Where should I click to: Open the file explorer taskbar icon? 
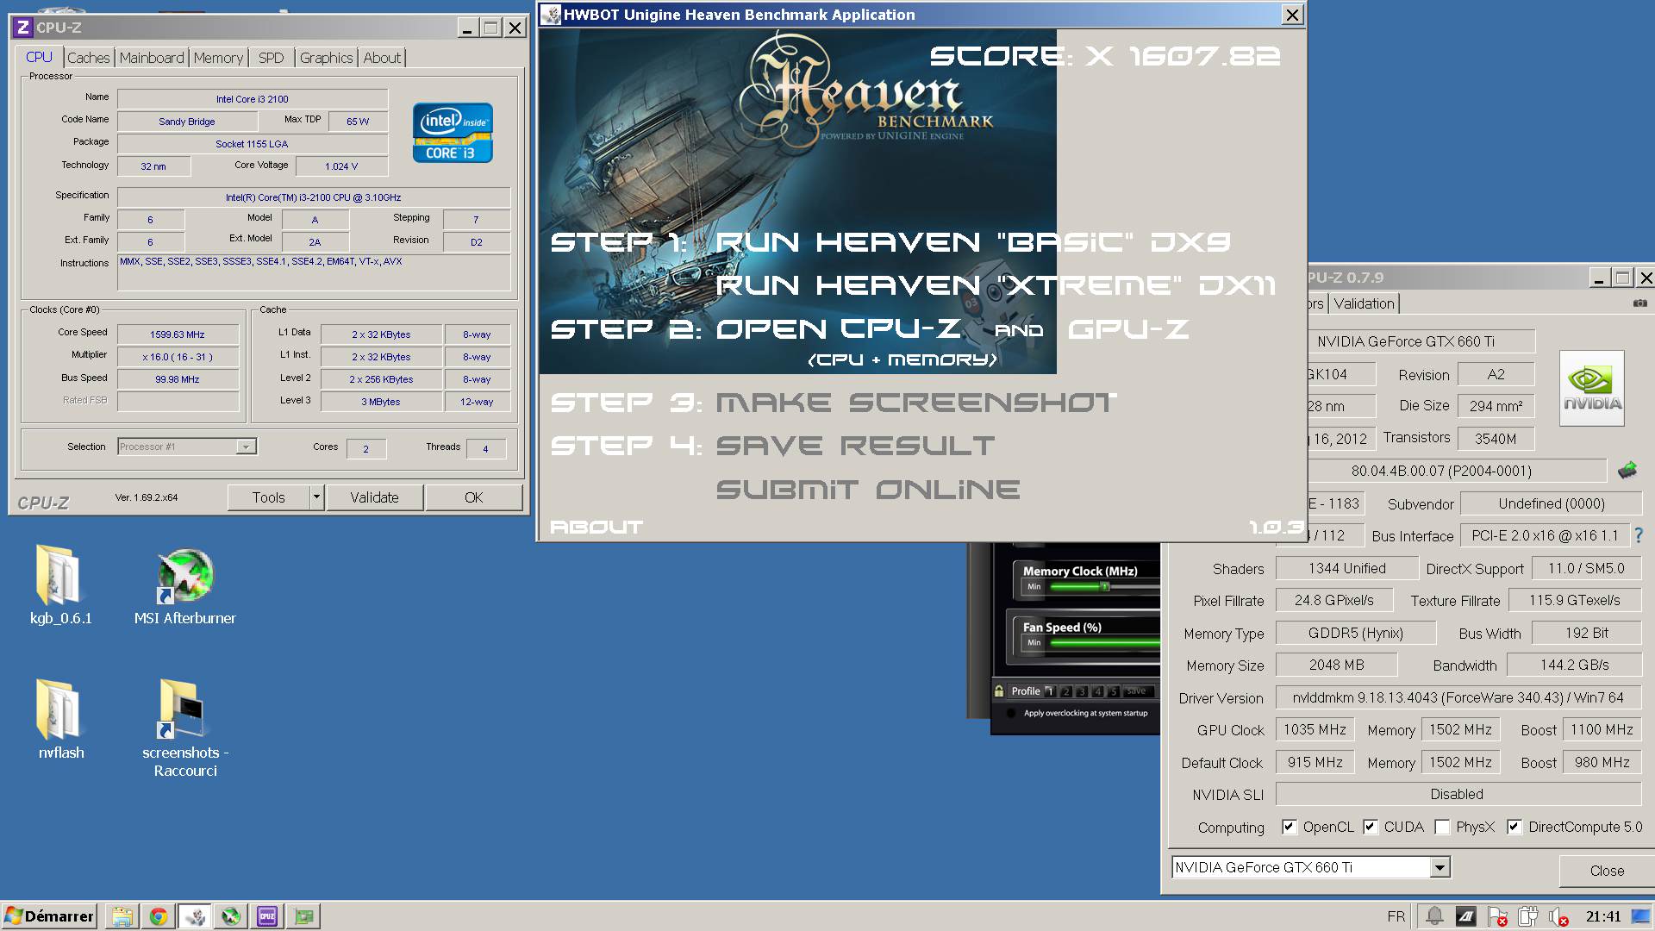122,916
